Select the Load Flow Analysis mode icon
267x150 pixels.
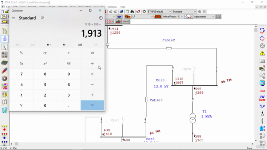click(5, 39)
